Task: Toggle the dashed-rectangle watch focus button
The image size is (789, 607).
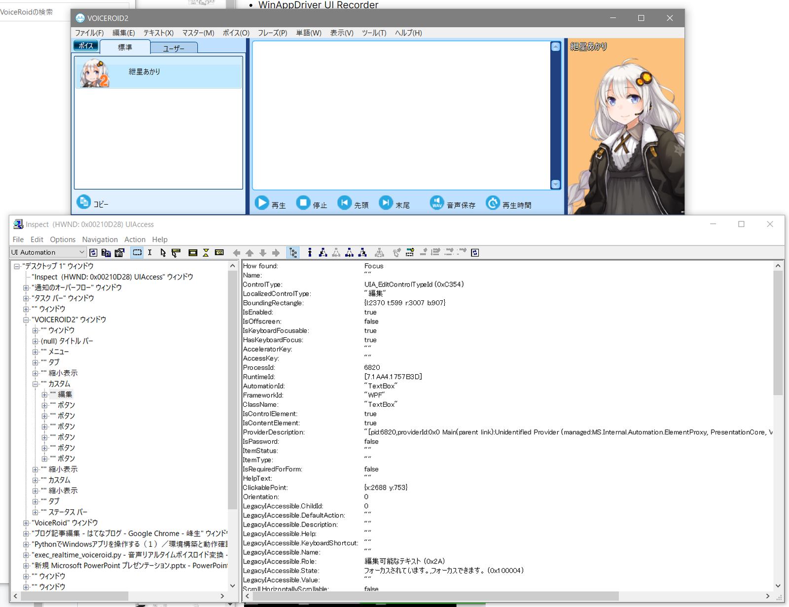Action: point(137,252)
